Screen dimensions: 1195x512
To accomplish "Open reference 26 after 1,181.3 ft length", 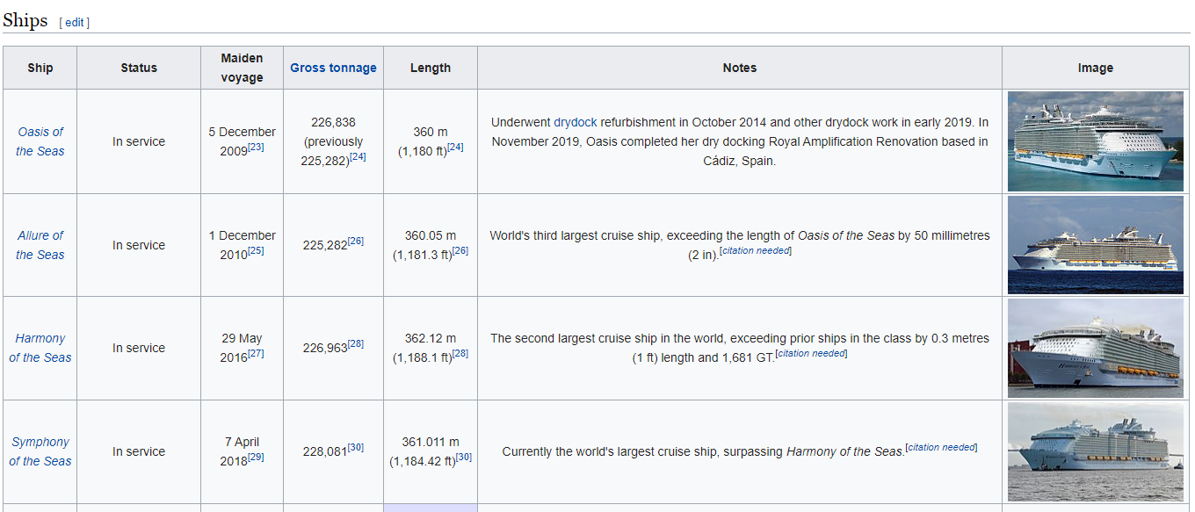I will coord(460,251).
